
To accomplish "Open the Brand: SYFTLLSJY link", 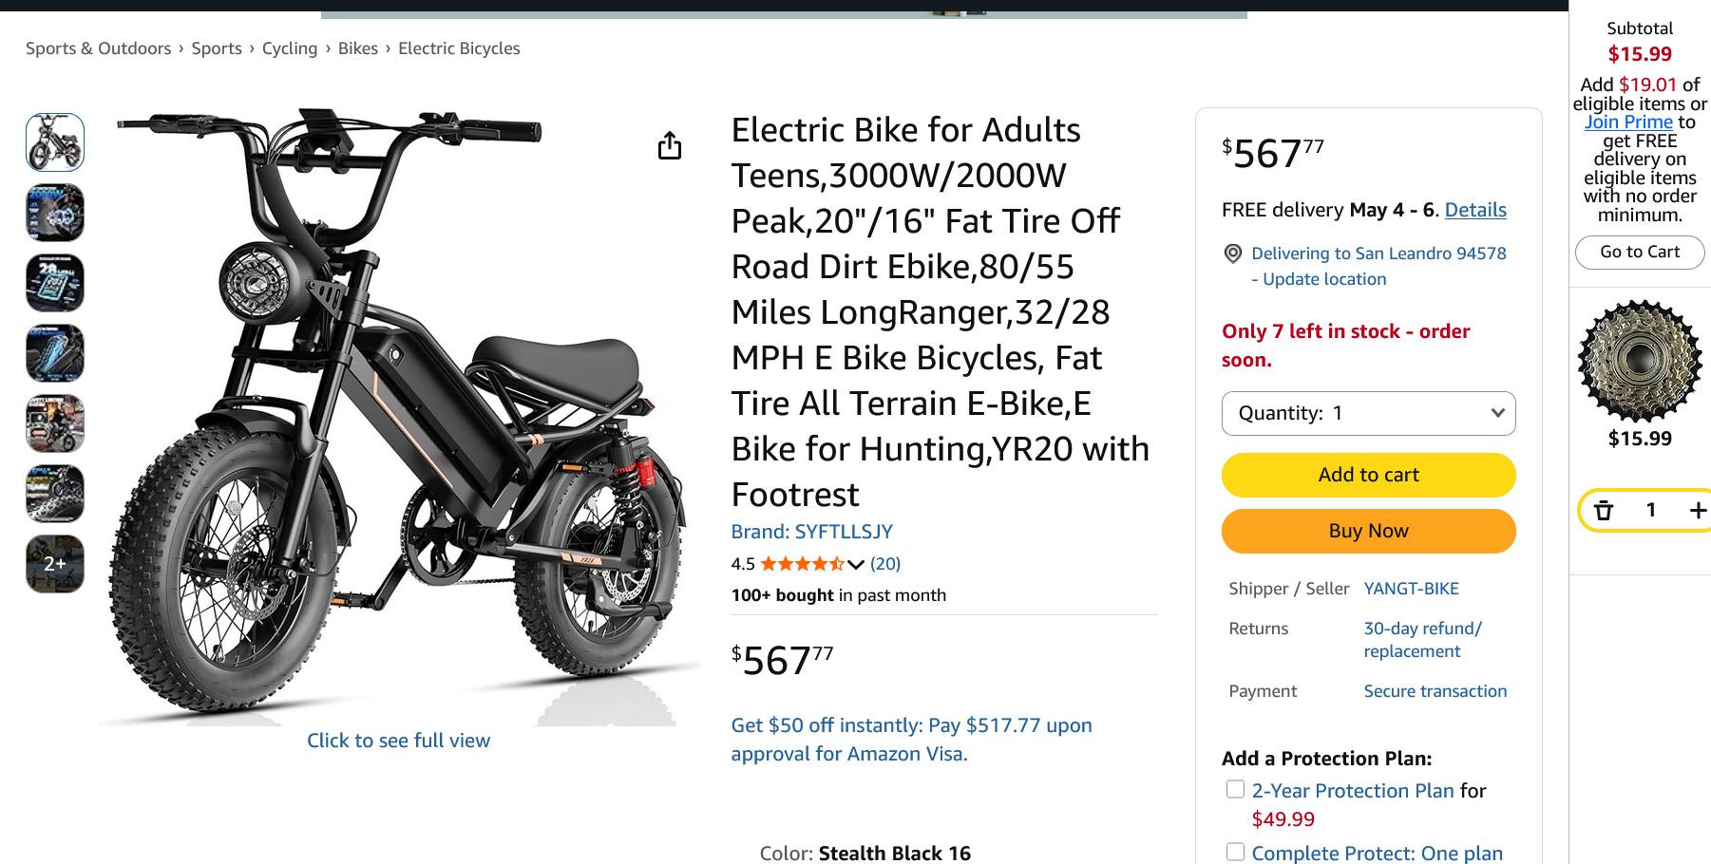I will [x=811, y=532].
